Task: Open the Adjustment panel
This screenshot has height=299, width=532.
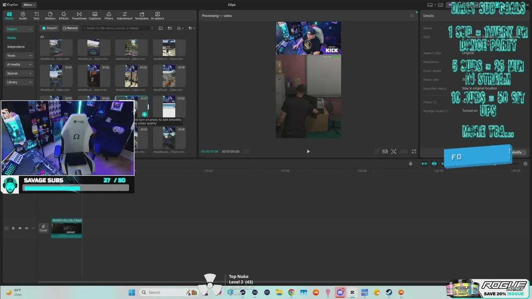Action: (124, 16)
